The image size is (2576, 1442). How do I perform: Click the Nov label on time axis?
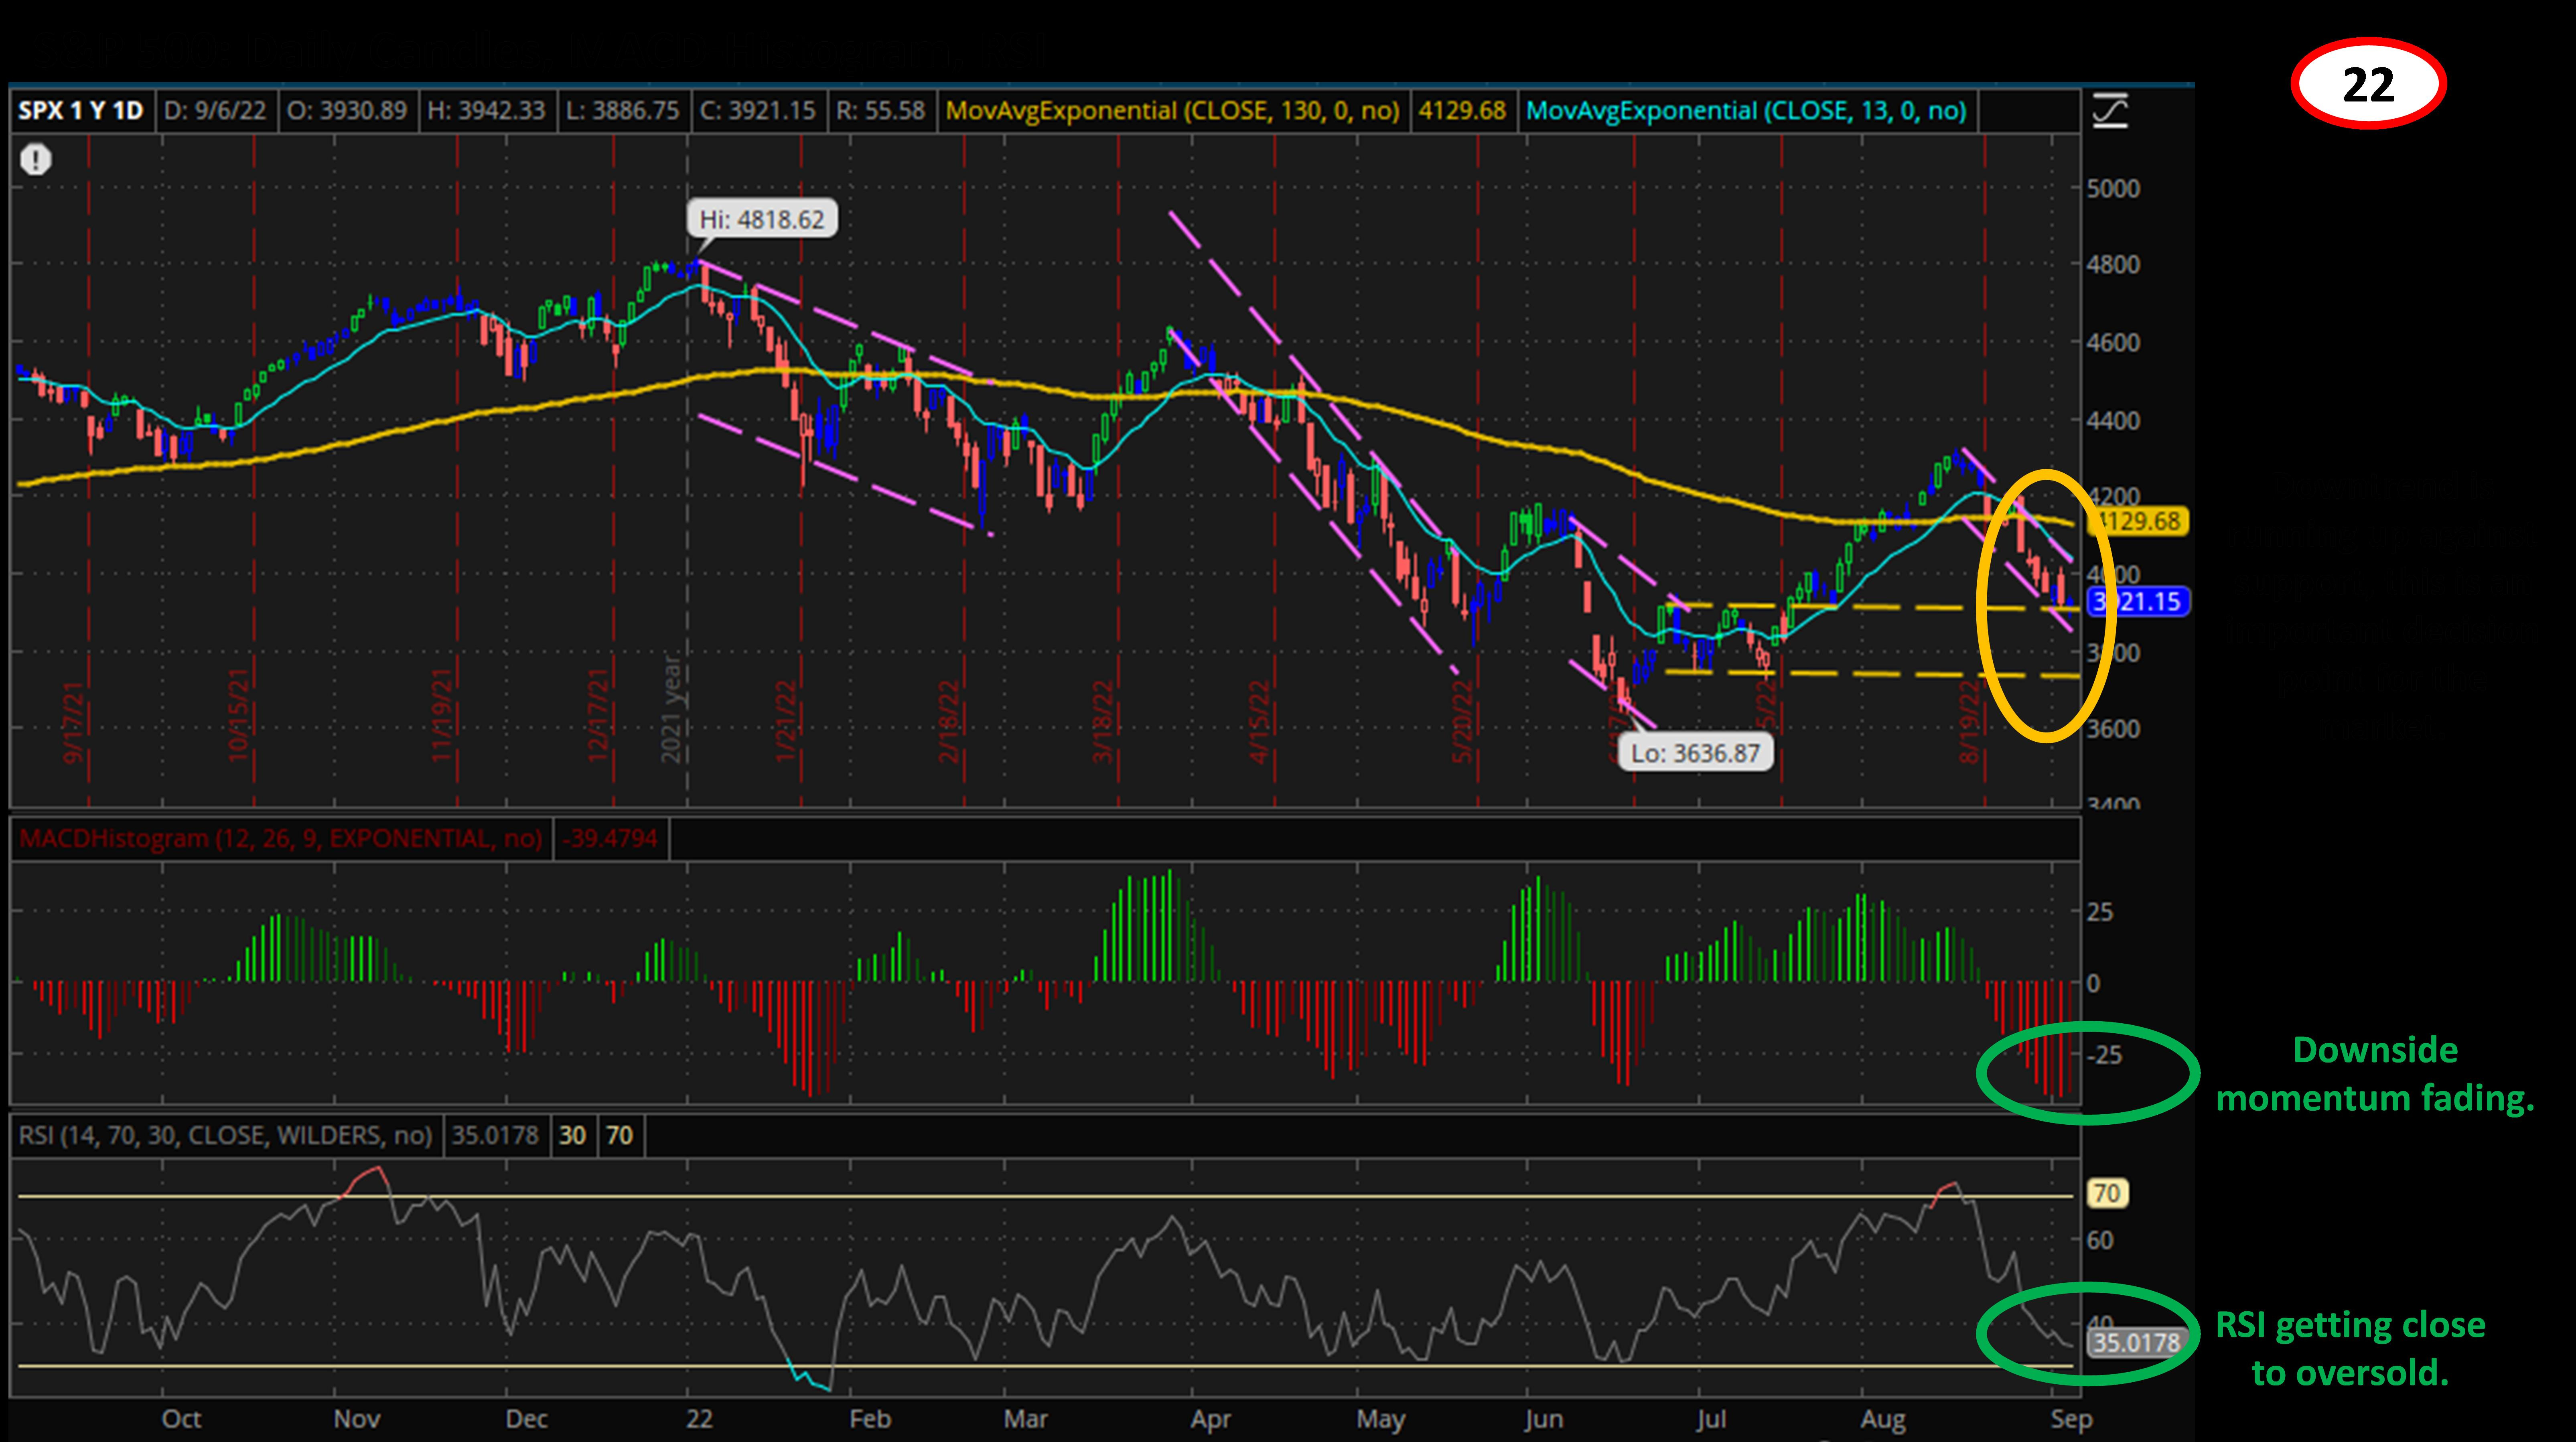tap(357, 1419)
